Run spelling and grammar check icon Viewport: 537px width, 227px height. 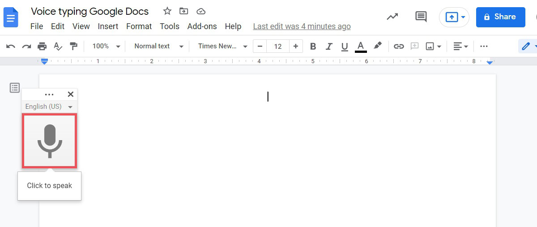click(58, 46)
